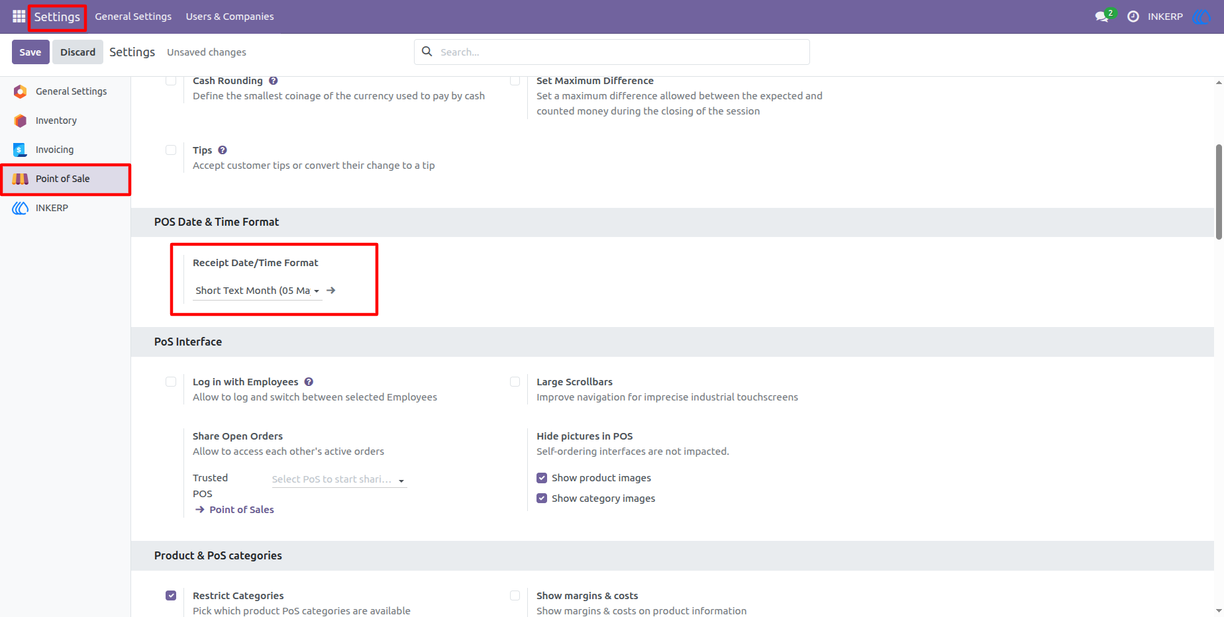Click arrow icon beside Receipt Date/Time Format
Image resolution: width=1224 pixels, height=617 pixels.
331,291
